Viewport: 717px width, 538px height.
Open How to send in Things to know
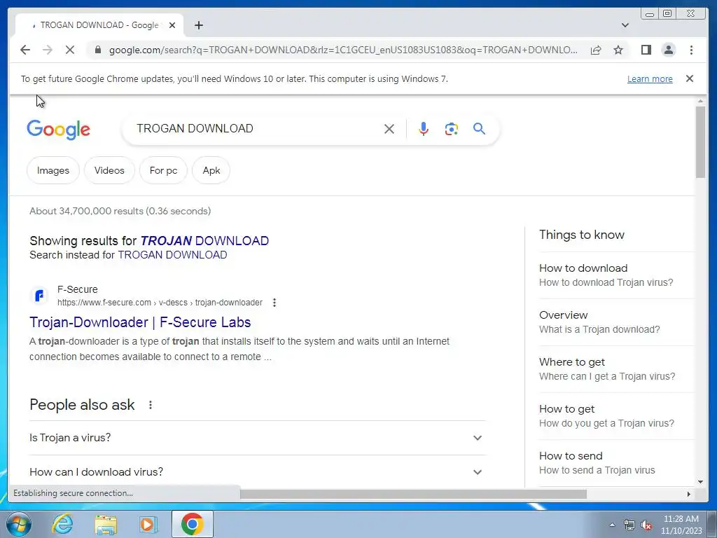point(617,462)
